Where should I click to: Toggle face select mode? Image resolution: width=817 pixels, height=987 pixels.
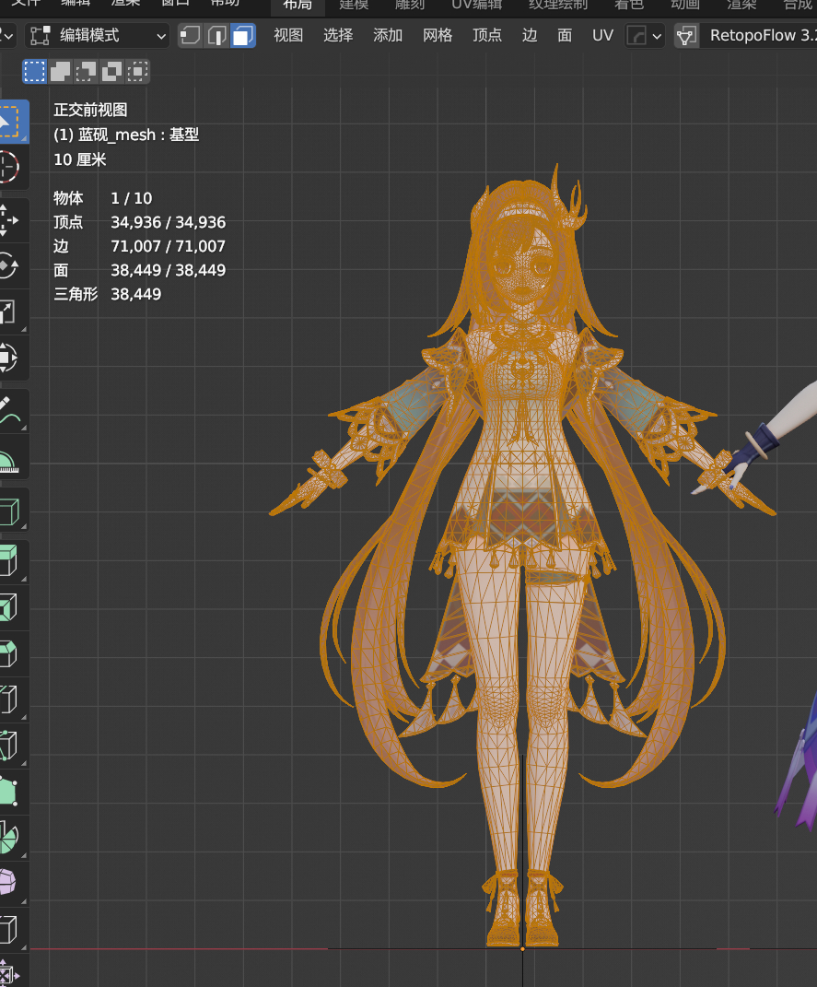pyautogui.click(x=242, y=35)
